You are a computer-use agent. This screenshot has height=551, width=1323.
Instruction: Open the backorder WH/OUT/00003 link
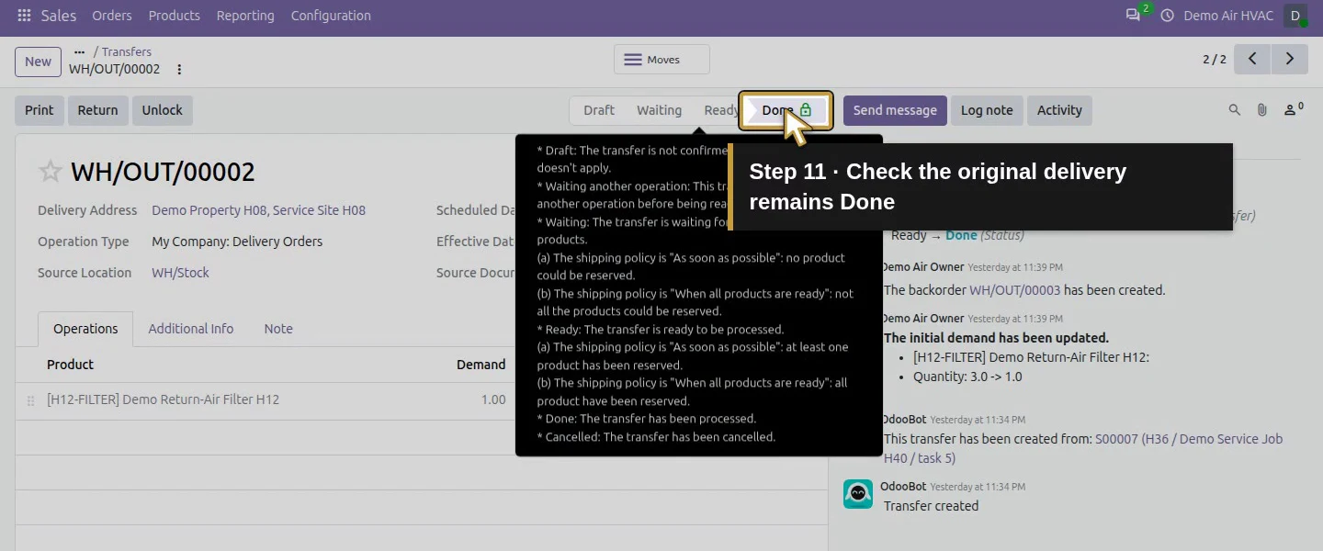coord(1014,290)
